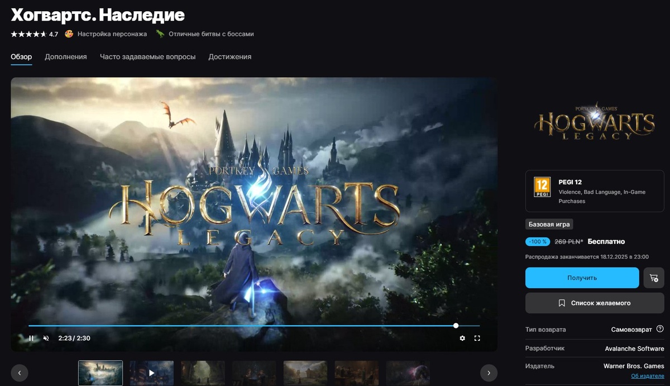Select the second thumbnail with play icon

(x=152, y=373)
